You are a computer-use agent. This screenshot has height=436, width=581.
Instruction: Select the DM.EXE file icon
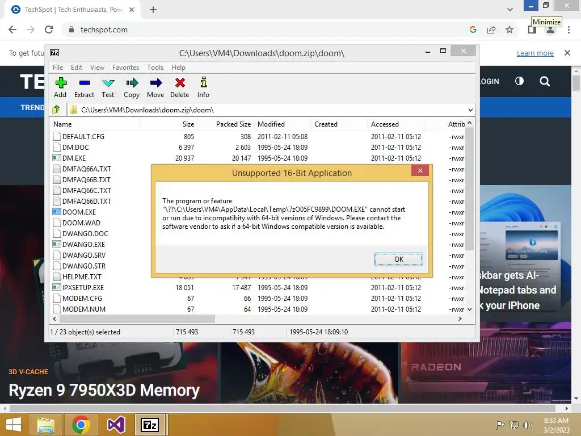(x=57, y=158)
